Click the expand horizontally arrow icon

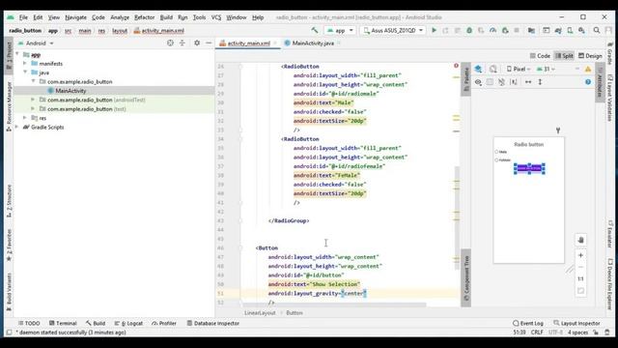(x=528, y=82)
